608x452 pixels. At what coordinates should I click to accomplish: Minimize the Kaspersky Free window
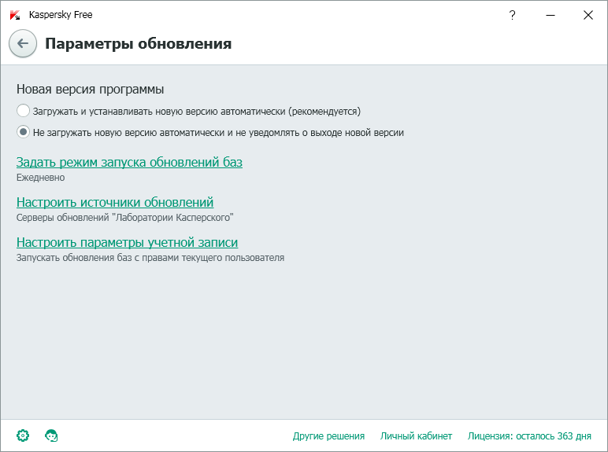tap(551, 15)
